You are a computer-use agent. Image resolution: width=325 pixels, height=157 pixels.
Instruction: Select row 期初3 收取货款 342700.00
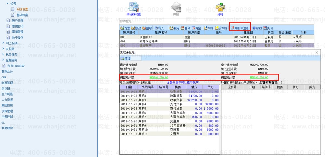tap(169, 100)
